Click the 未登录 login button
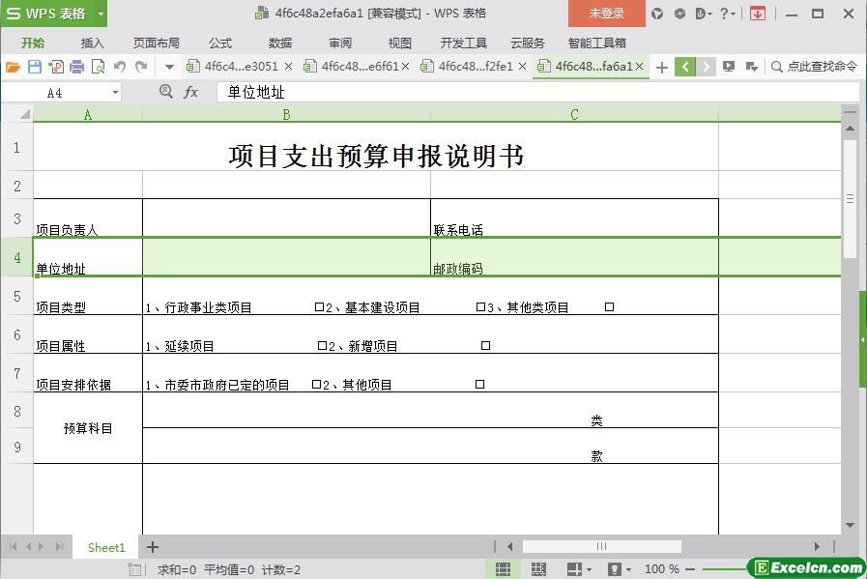 (606, 14)
